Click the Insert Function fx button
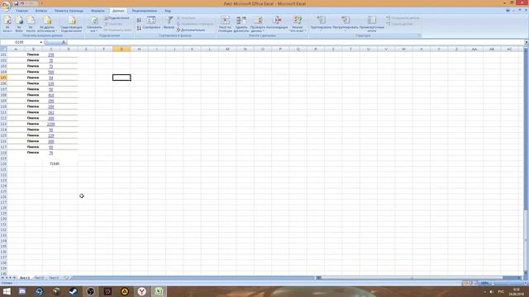The width and height of the screenshot is (529, 297). (x=64, y=42)
